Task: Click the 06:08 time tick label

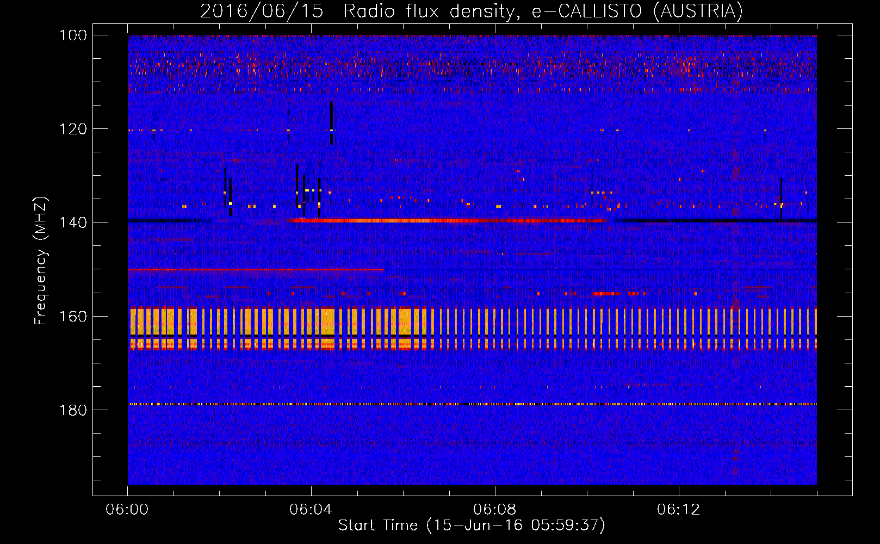Action: coord(495,510)
